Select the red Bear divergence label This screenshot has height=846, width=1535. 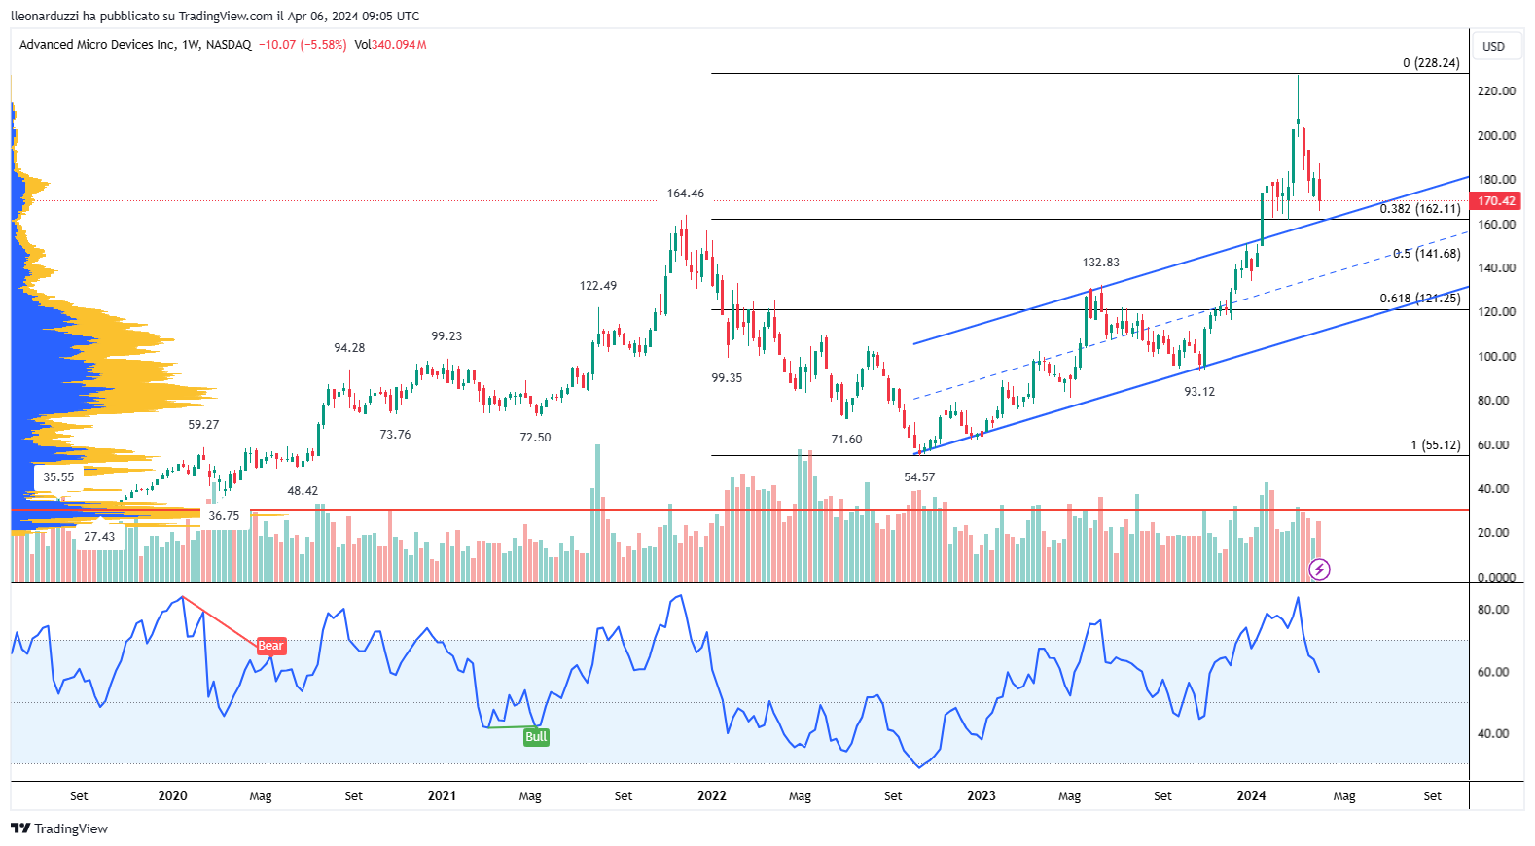270,646
